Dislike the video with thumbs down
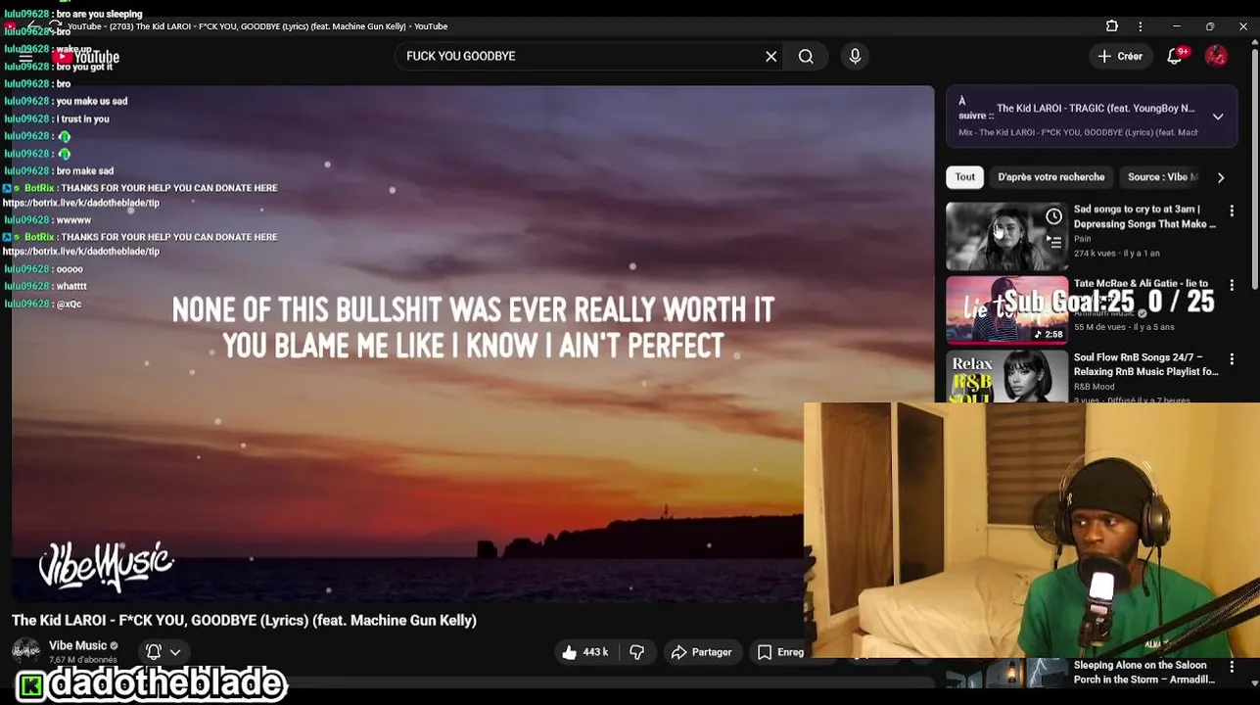 tap(637, 652)
